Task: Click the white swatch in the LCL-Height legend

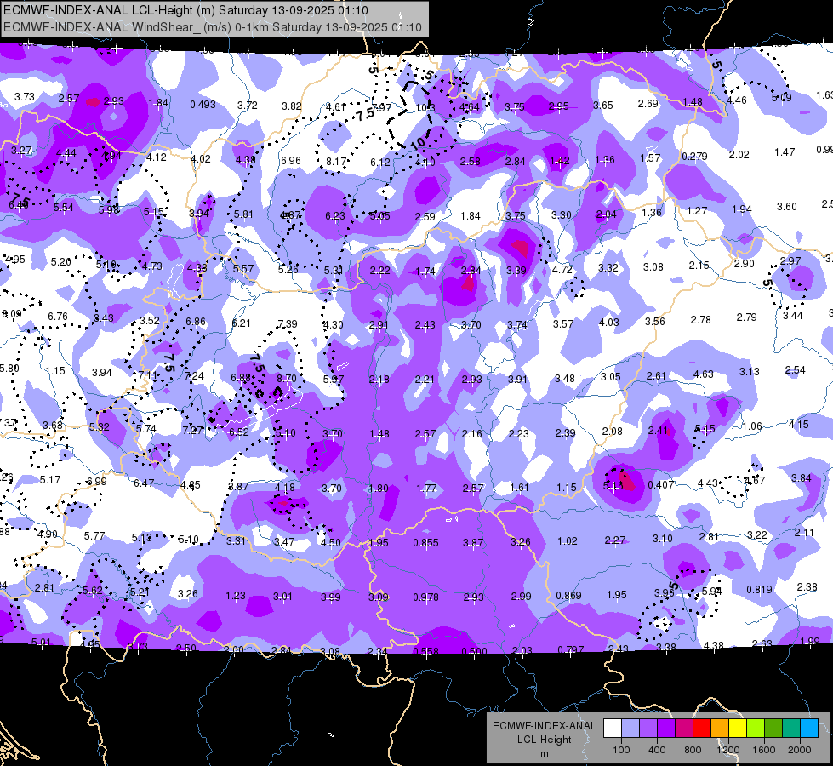Action: click(x=613, y=729)
